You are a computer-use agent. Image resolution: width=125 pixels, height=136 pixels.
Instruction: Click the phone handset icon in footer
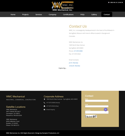pyautogui.click(x=44, y=103)
